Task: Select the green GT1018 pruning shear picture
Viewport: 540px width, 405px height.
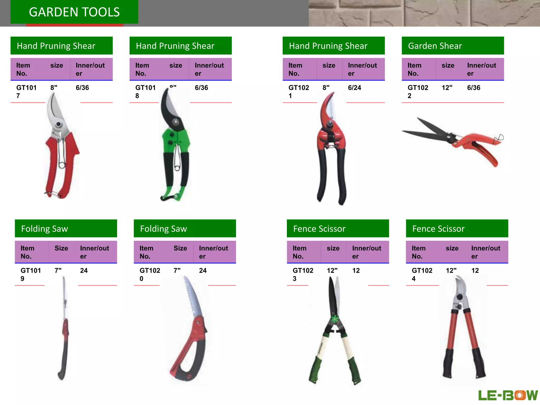Action: click(x=175, y=144)
